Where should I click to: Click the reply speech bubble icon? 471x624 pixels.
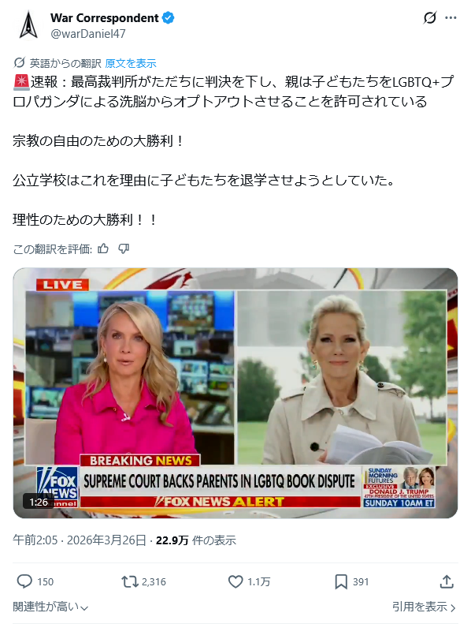click(24, 582)
